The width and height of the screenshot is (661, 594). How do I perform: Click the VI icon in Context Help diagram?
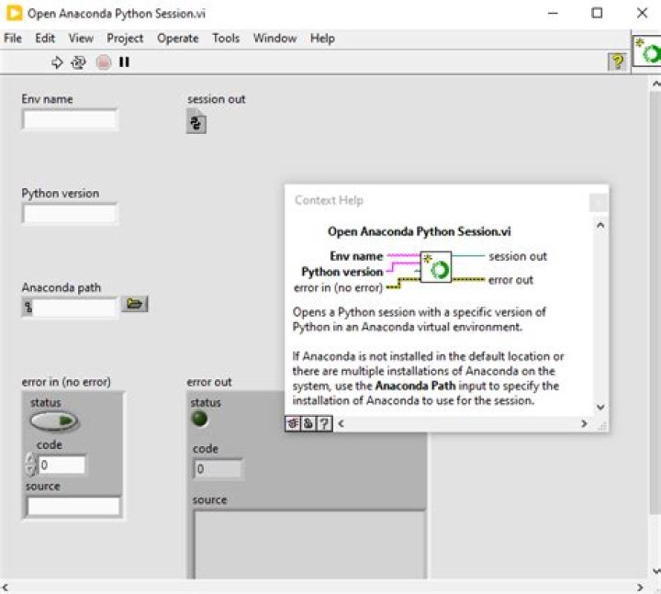[436, 267]
